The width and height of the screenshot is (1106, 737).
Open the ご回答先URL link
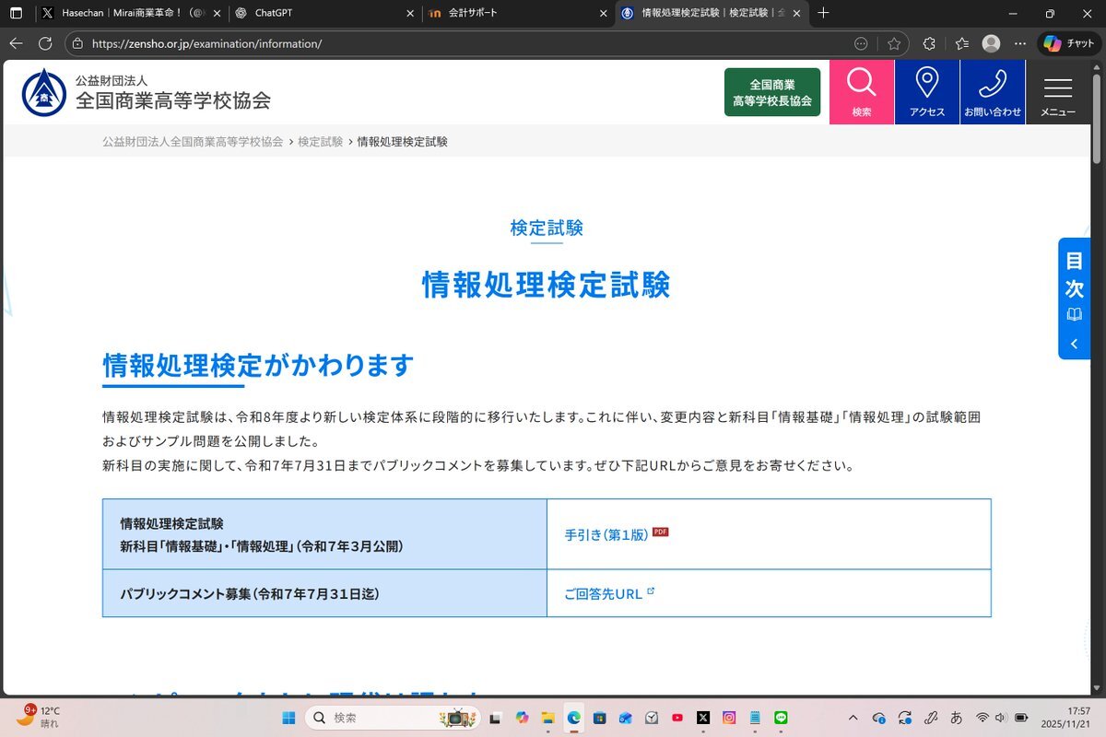(x=603, y=594)
